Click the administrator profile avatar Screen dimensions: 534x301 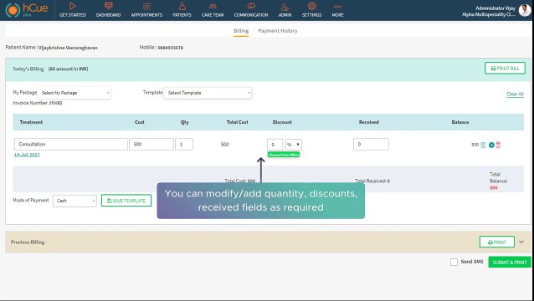525,10
